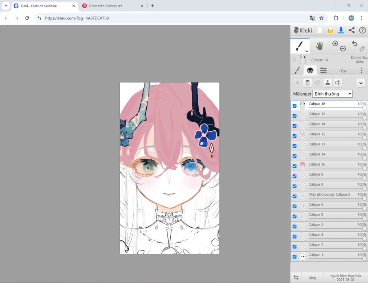Uncheck the Calque 9 layer visibility
The height and width of the screenshot is (283, 368).
(295, 176)
